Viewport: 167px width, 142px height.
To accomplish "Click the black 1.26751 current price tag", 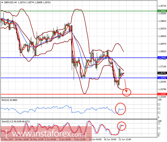I will [x=162, y=73].
